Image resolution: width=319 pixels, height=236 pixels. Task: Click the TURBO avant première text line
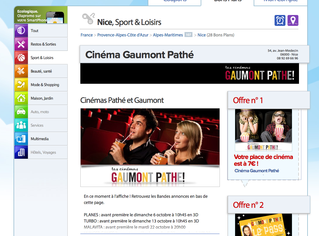tap(141, 221)
